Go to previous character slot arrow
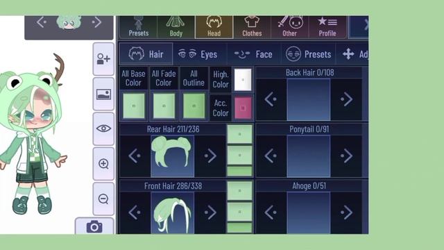Image resolution: width=444 pixels, height=250 pixels. pos(42,22)
